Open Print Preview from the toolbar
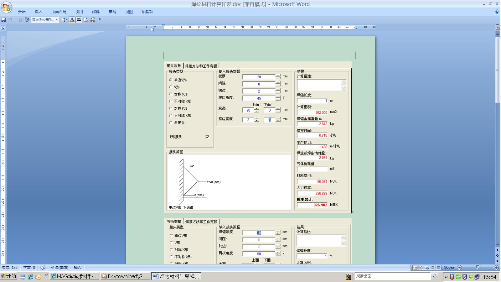 (86, 20)
